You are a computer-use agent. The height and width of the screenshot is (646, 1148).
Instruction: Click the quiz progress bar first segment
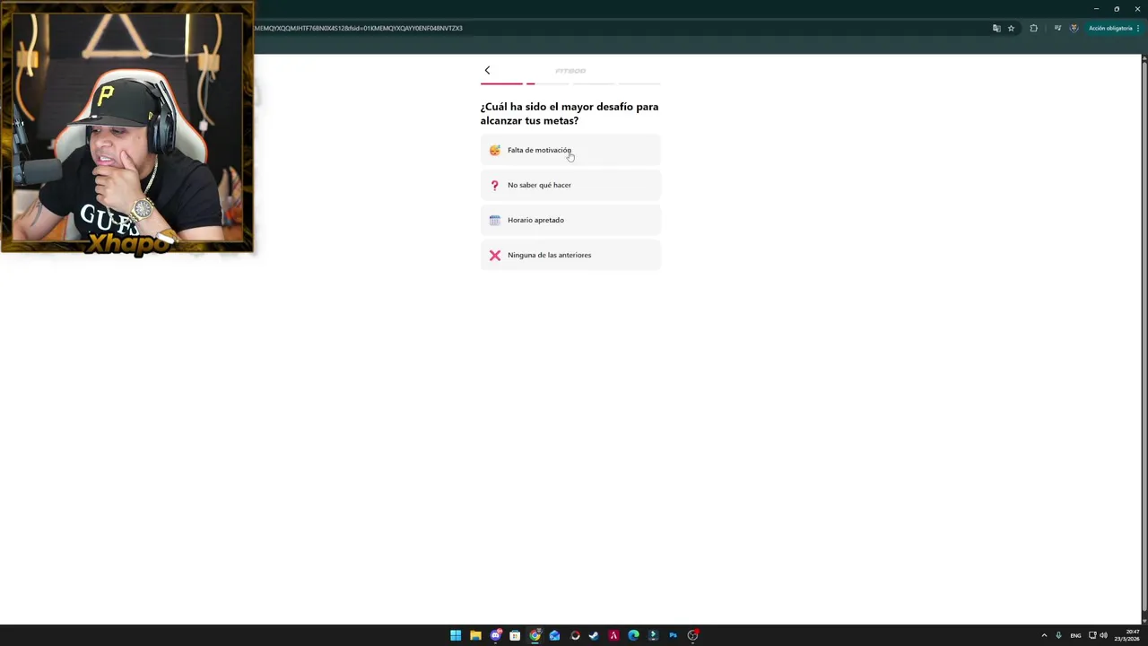click(x=501, y=83)
